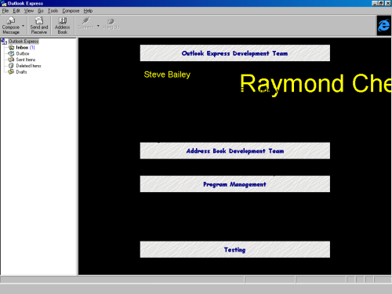Close the Outlook Express window
The height and width of the screenshot is (294, 392).
(388, 3)
